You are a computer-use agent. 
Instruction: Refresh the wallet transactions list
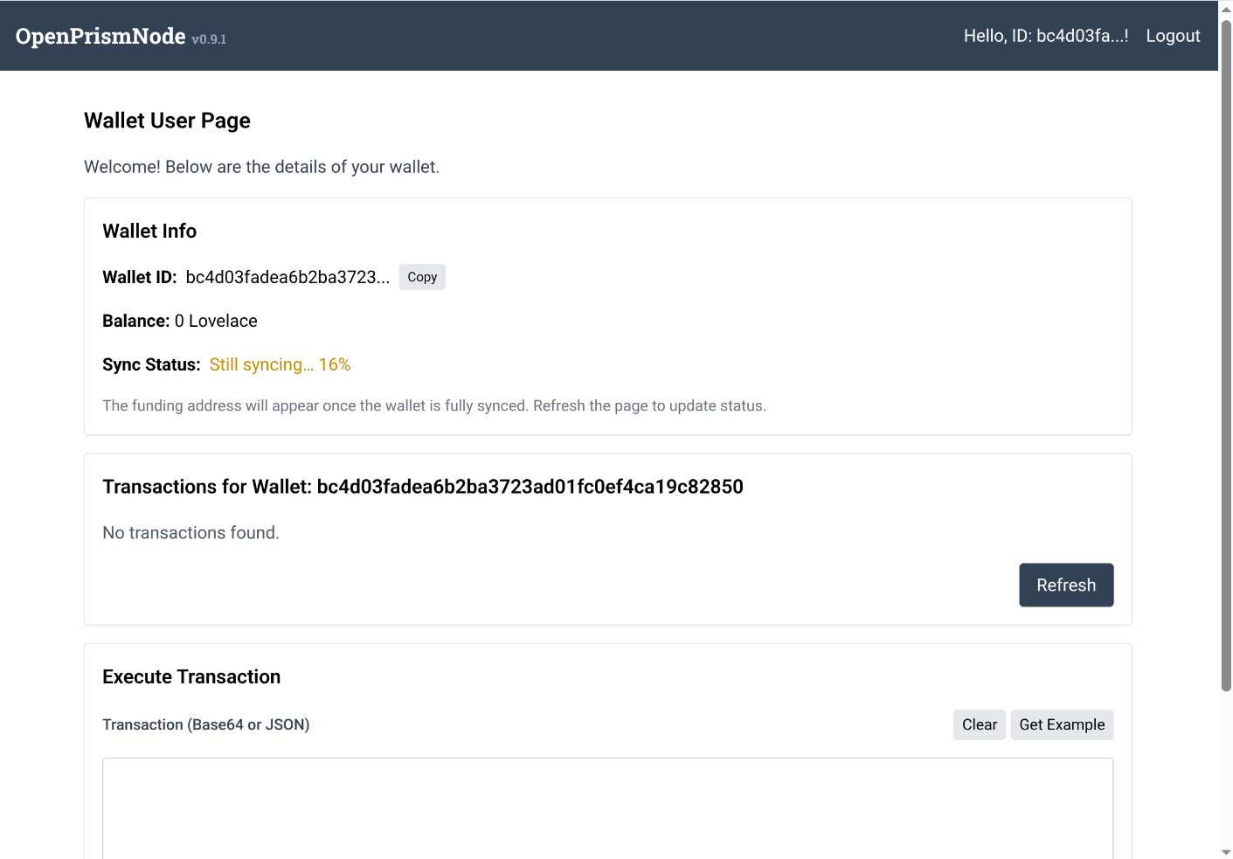tap(1065, 585)
